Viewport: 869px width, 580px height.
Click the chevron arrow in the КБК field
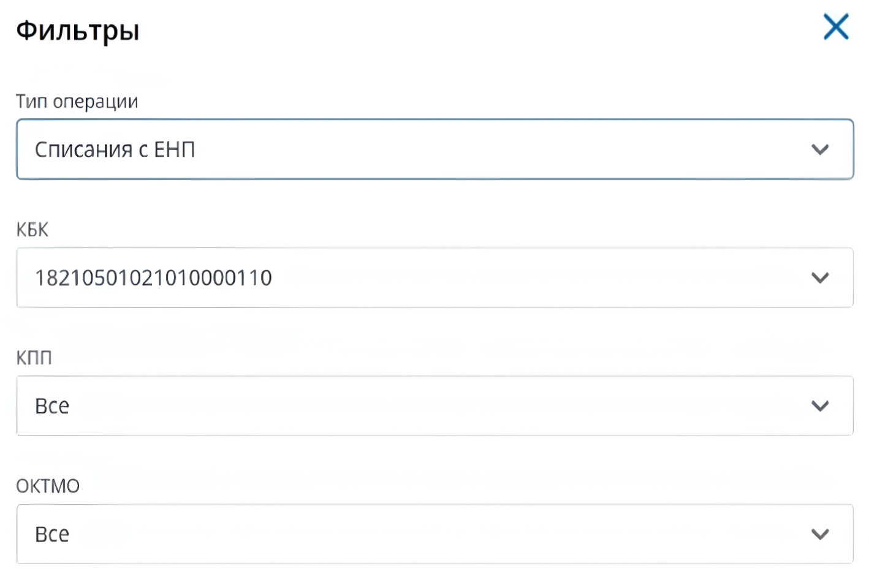click(819, 277)
